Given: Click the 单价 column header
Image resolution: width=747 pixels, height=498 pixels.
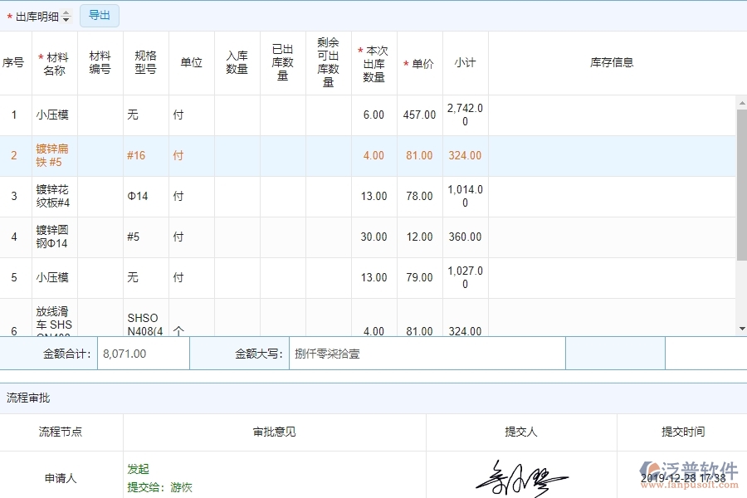Looking at the screenshot, I should coord(419,62).
